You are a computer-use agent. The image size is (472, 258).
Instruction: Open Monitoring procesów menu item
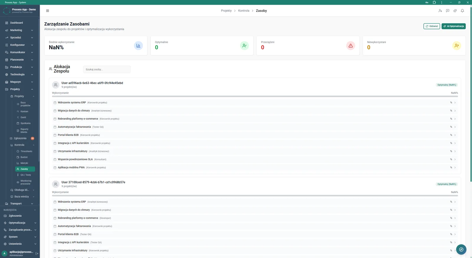(x=25, y=182)
